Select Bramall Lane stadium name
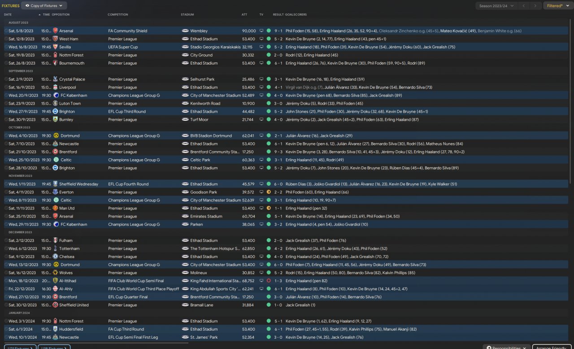 tap(202, 305)
